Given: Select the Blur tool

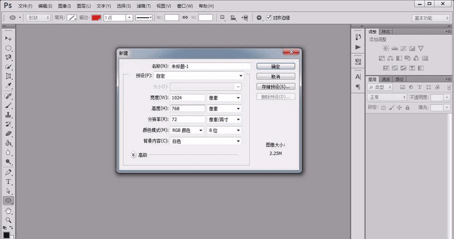Looking at the screenshot, I should point(8,153).
